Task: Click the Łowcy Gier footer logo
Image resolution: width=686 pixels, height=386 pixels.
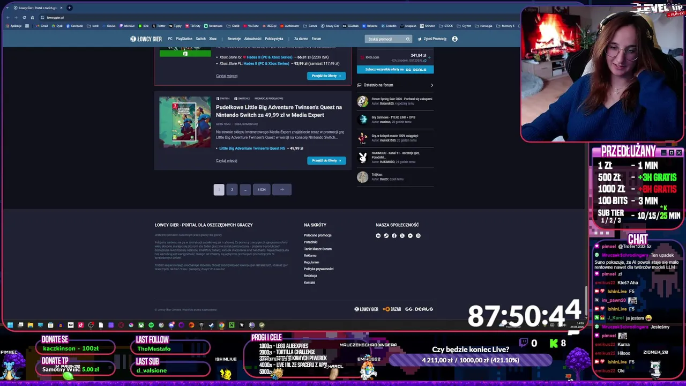Action: pos(366,309)
